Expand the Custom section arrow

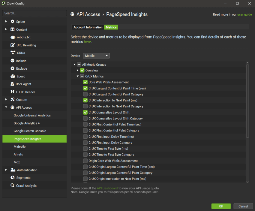point(6,99)
